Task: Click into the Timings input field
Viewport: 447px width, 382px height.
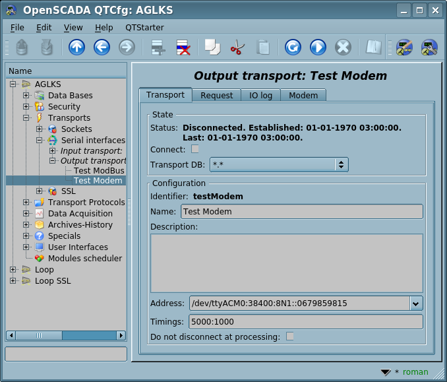Action: [x=306, y=322]
